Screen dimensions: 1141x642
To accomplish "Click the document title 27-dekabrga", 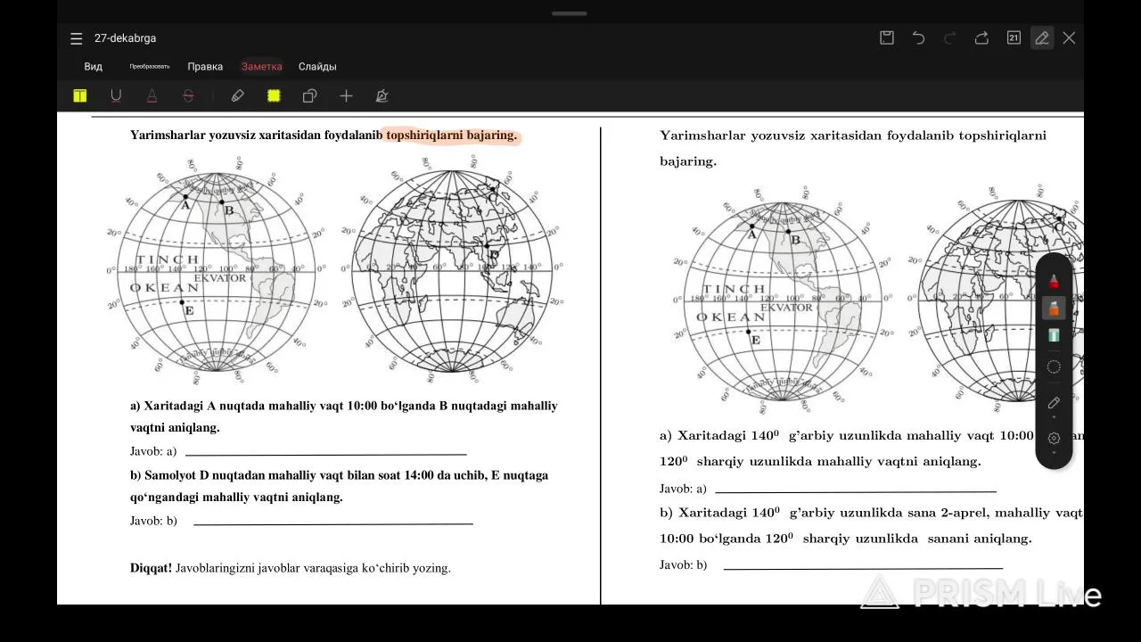I will [125, 38].
